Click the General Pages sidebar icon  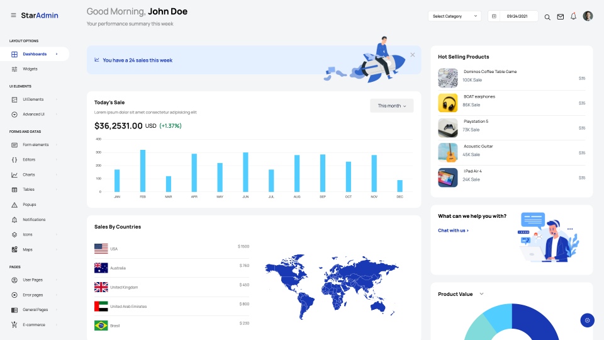click(14, 310)
